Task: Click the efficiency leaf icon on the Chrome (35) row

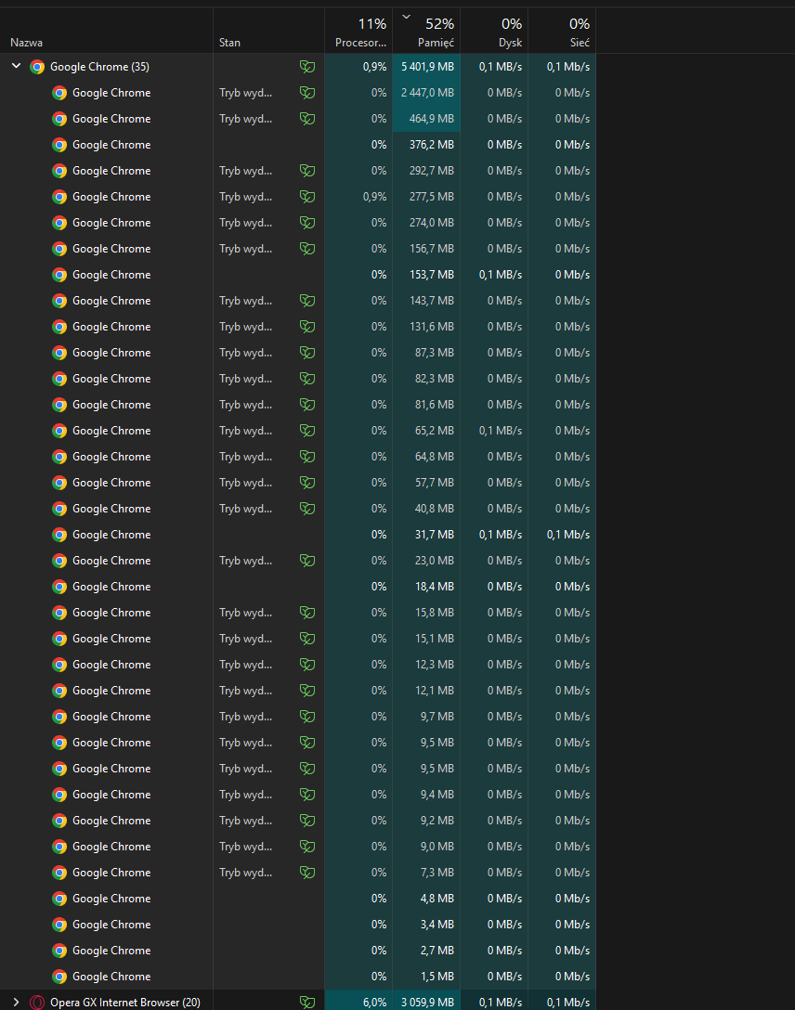Action: [x=306, y=67]
